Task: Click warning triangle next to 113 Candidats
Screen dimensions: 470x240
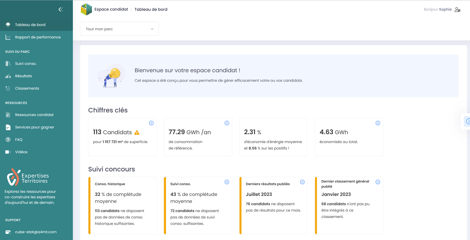Action: click(137, 132)
